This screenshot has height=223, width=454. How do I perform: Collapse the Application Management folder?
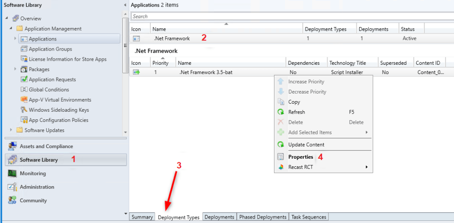tap(11, 29)
